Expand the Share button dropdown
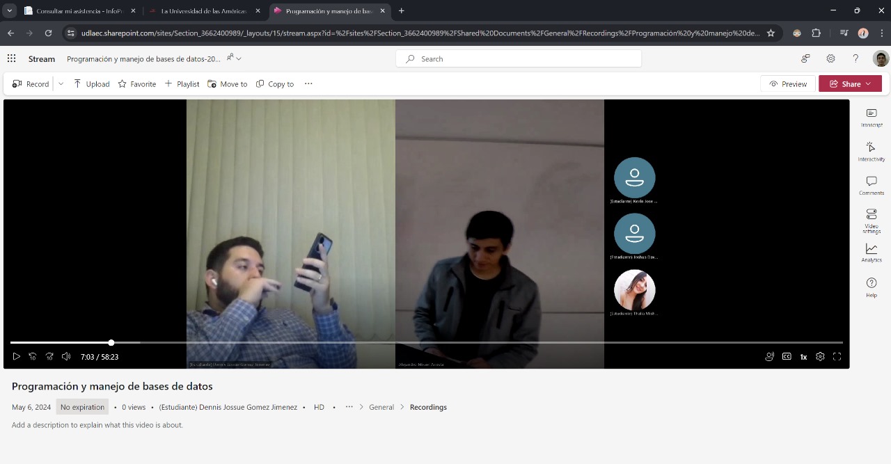Screen dimensions: 891x464 868,83
